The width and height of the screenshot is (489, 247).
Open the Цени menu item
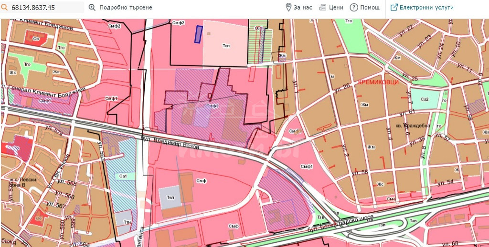[x=336, y=8]
